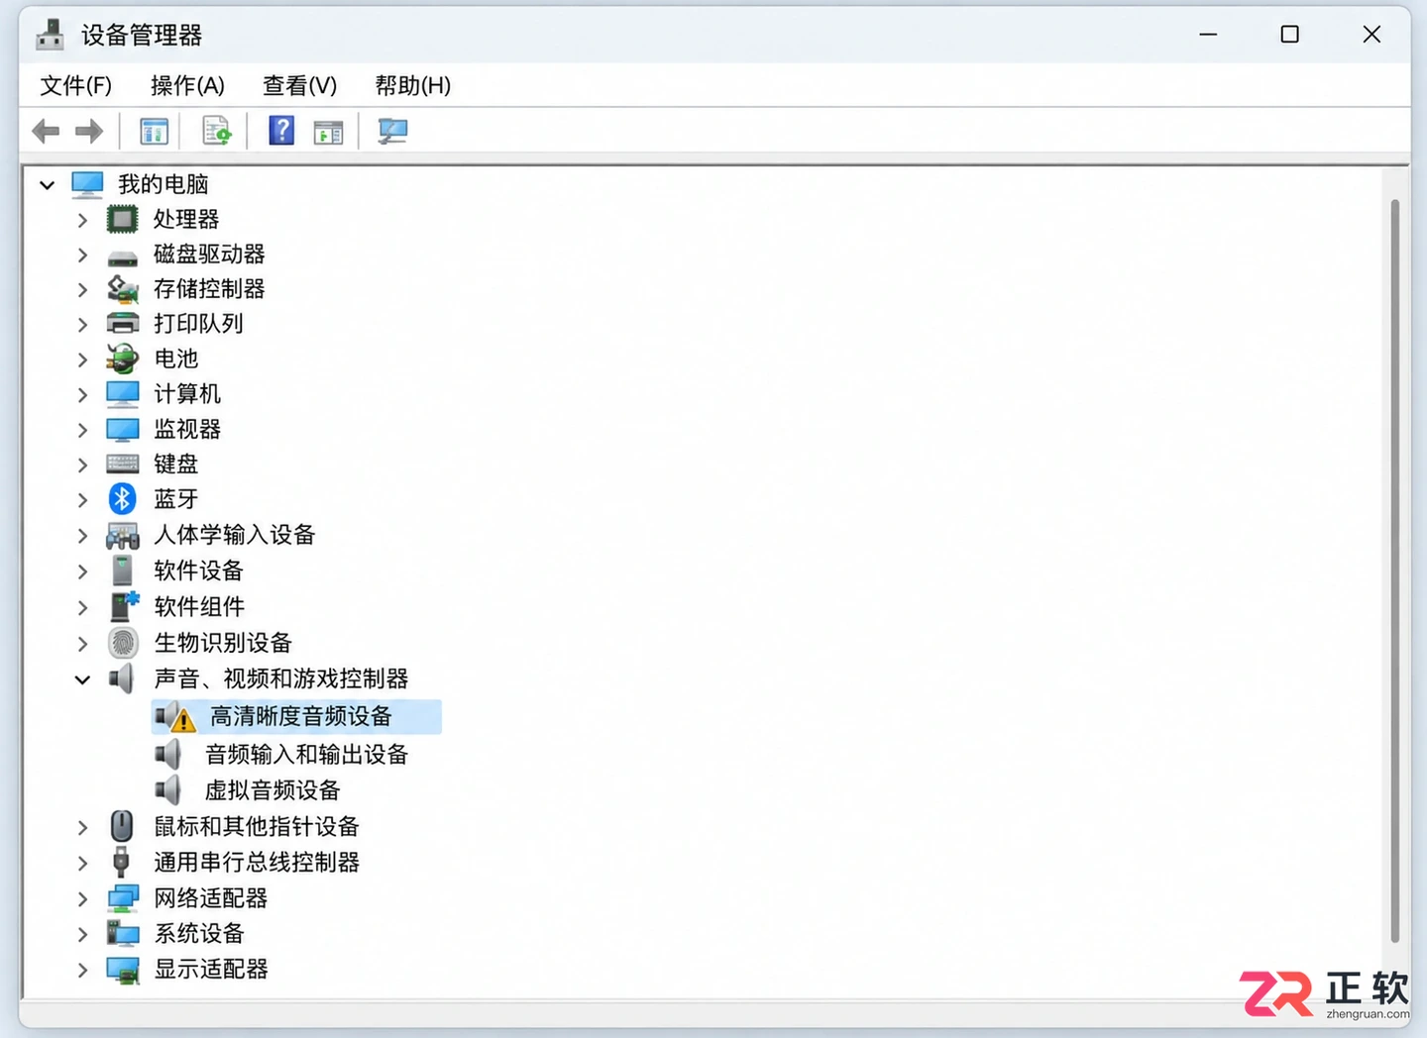Select the 生物识别设备 label
The height and width of the screenshot is (1038, 1427).
point(223,643)
